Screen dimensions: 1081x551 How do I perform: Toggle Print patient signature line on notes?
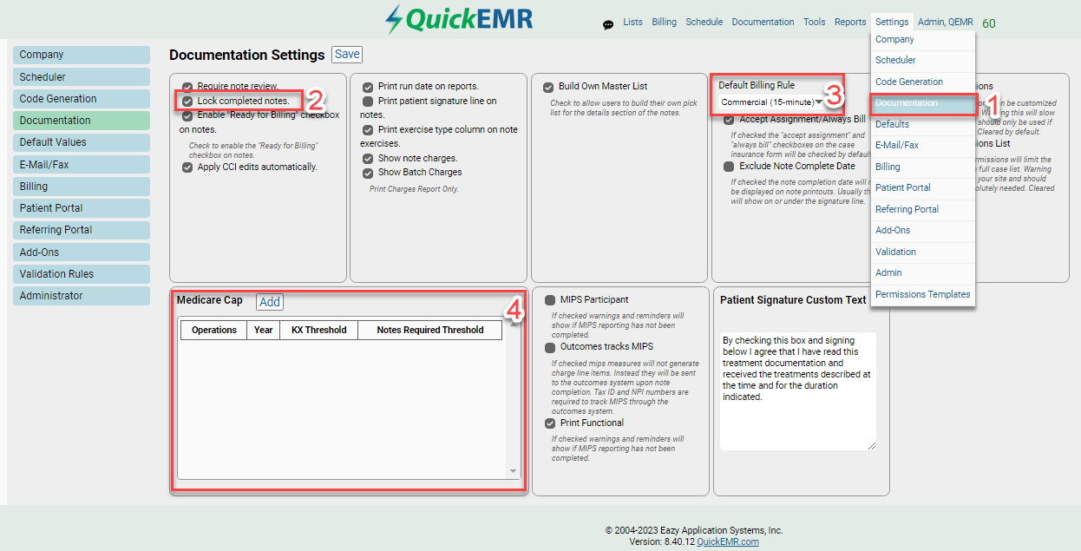pyautogui.click(x=368, y=102)
